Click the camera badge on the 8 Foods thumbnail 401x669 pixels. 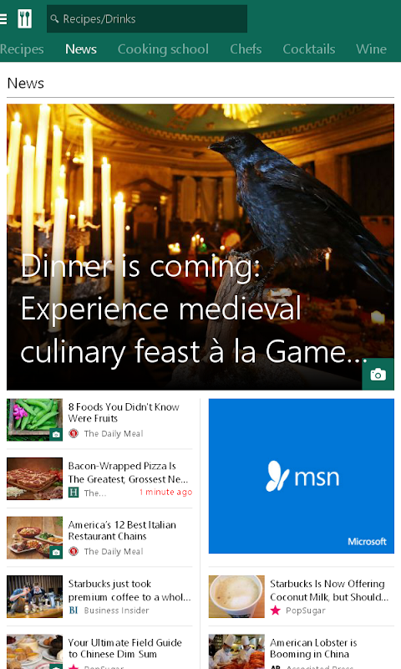56,435
